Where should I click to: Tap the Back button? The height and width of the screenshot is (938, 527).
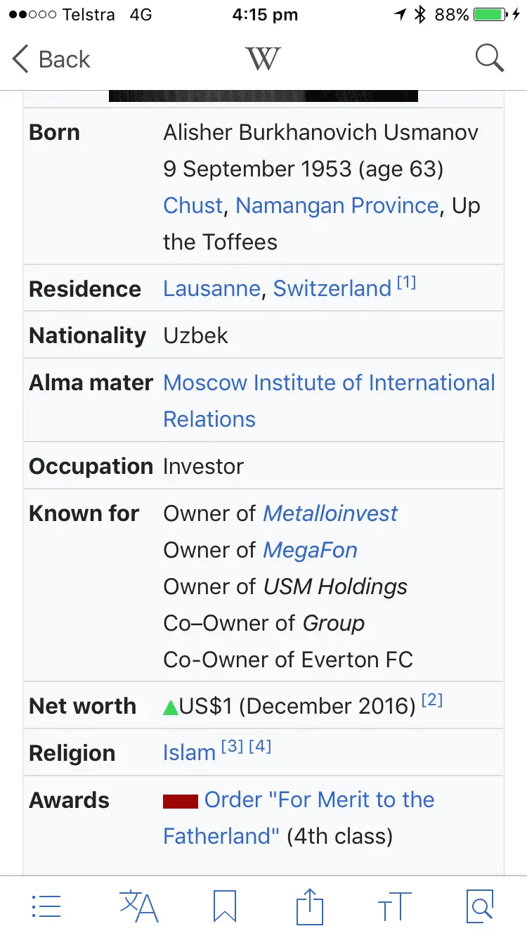(x=51, y=59)
